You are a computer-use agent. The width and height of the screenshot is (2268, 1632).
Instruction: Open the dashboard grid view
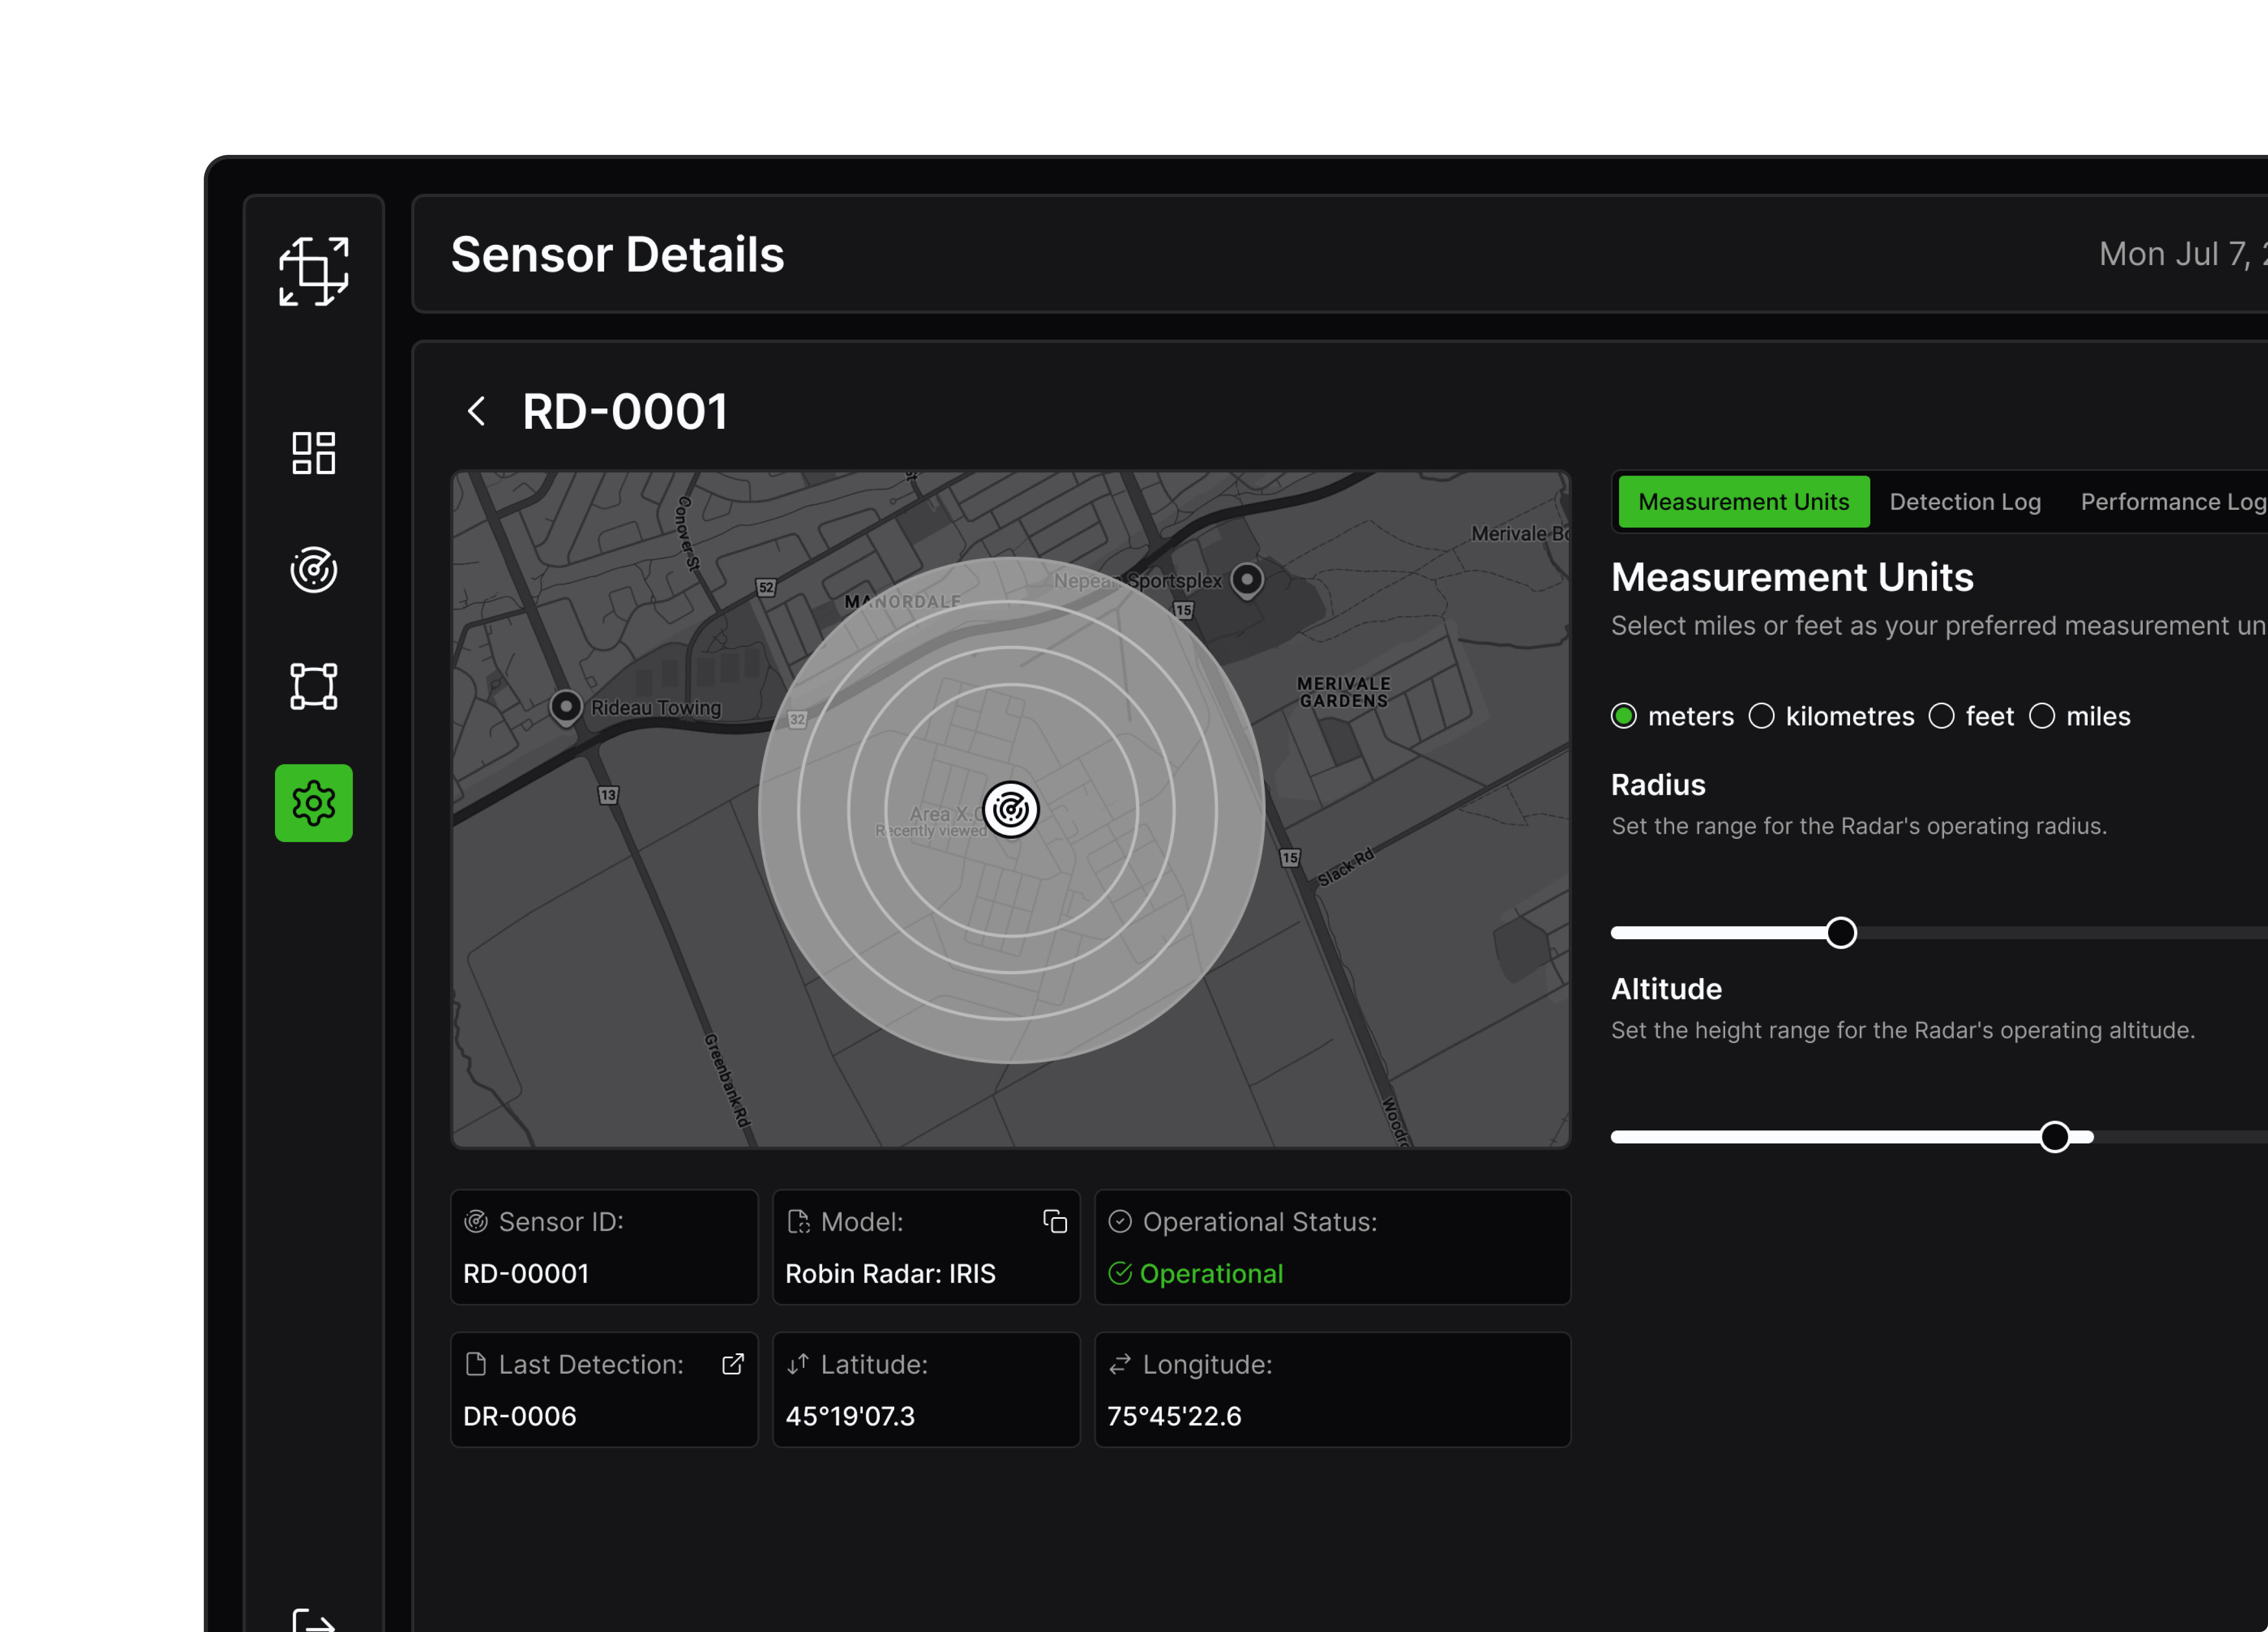click(x=314, y=454)
